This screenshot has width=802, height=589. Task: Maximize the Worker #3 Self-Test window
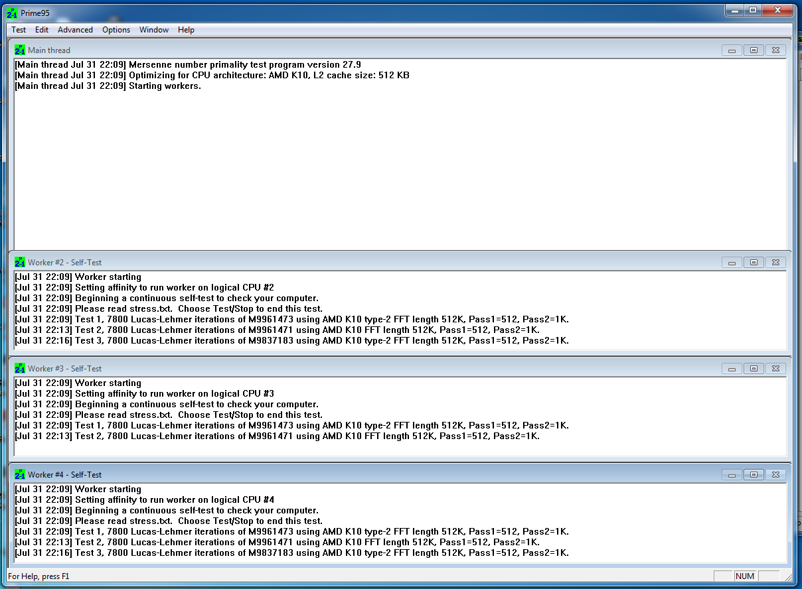tap(754, 369)
